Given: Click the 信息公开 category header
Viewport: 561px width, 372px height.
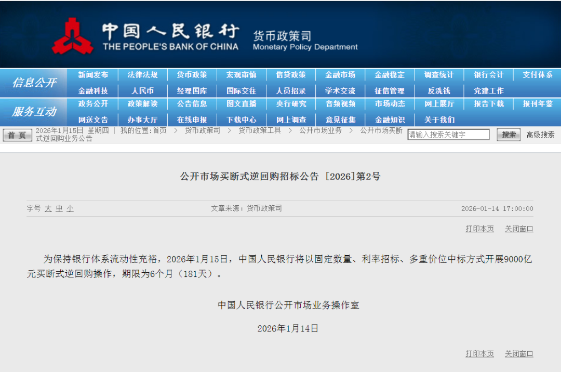Looking at the screenshot, I should pyautogui.click(x=34, y=83).
